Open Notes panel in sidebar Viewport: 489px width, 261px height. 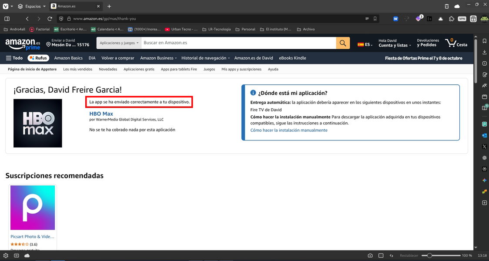click(x=484, y=74)
